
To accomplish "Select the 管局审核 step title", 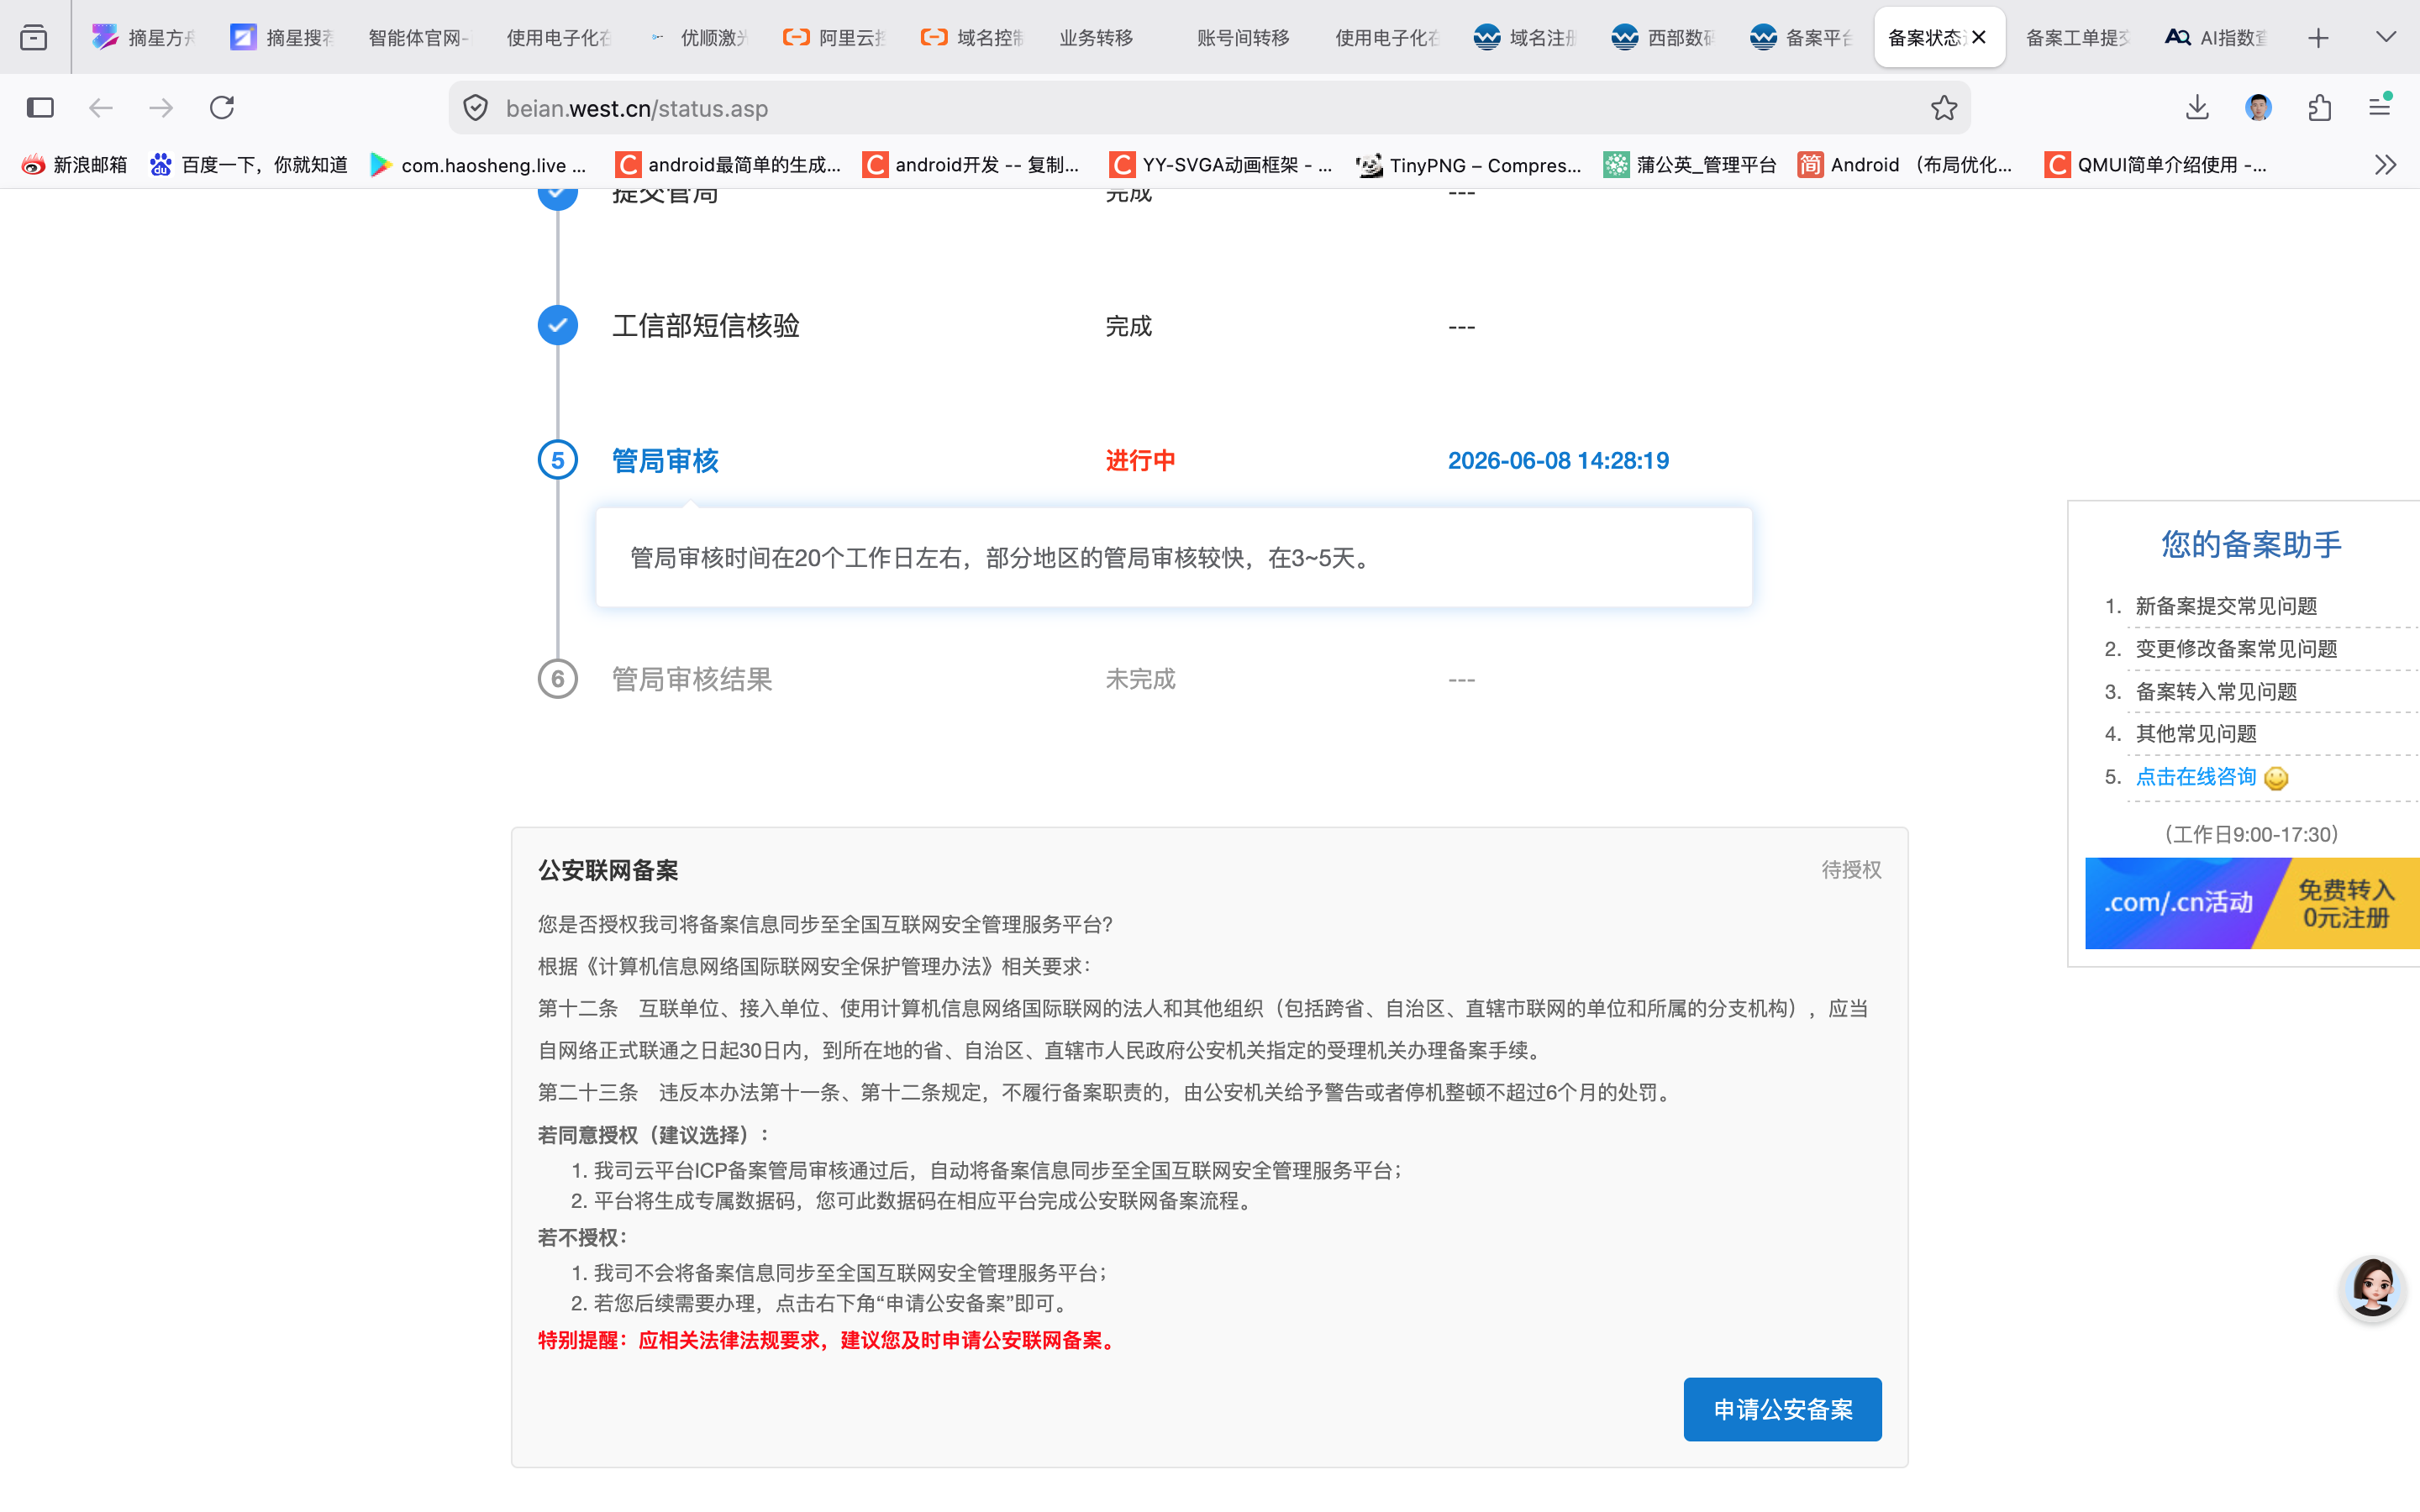I will (x=665, y=461).
